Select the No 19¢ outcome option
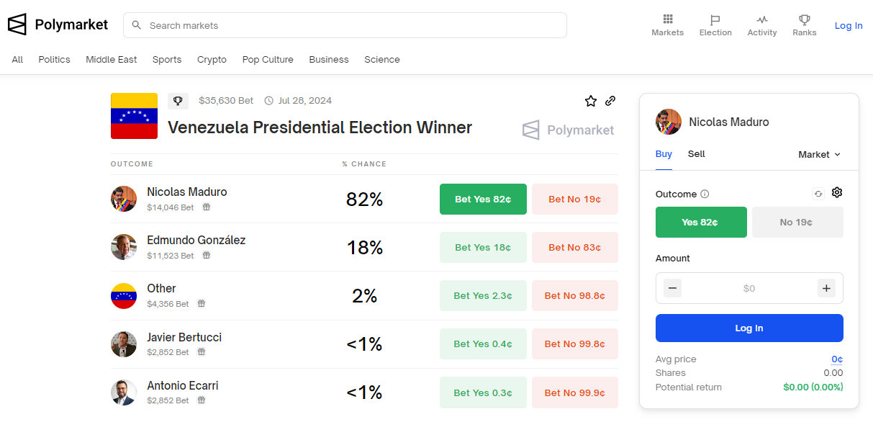873x435 pixels. pos(797,222)
